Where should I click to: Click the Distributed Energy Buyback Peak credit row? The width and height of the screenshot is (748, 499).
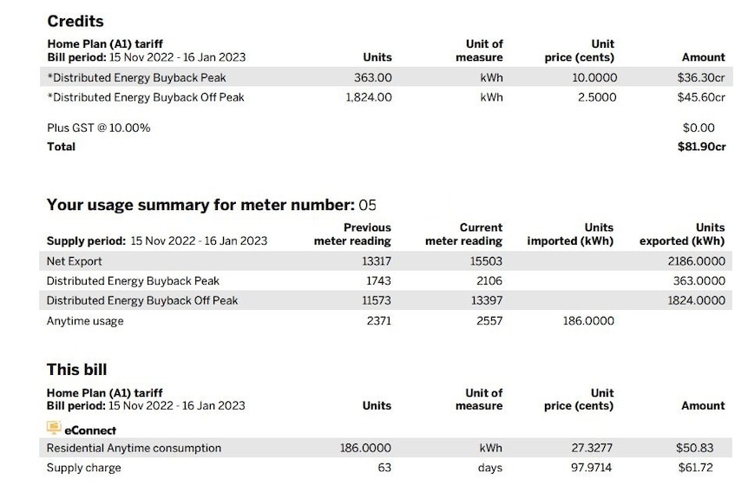[x=386, y=77]
